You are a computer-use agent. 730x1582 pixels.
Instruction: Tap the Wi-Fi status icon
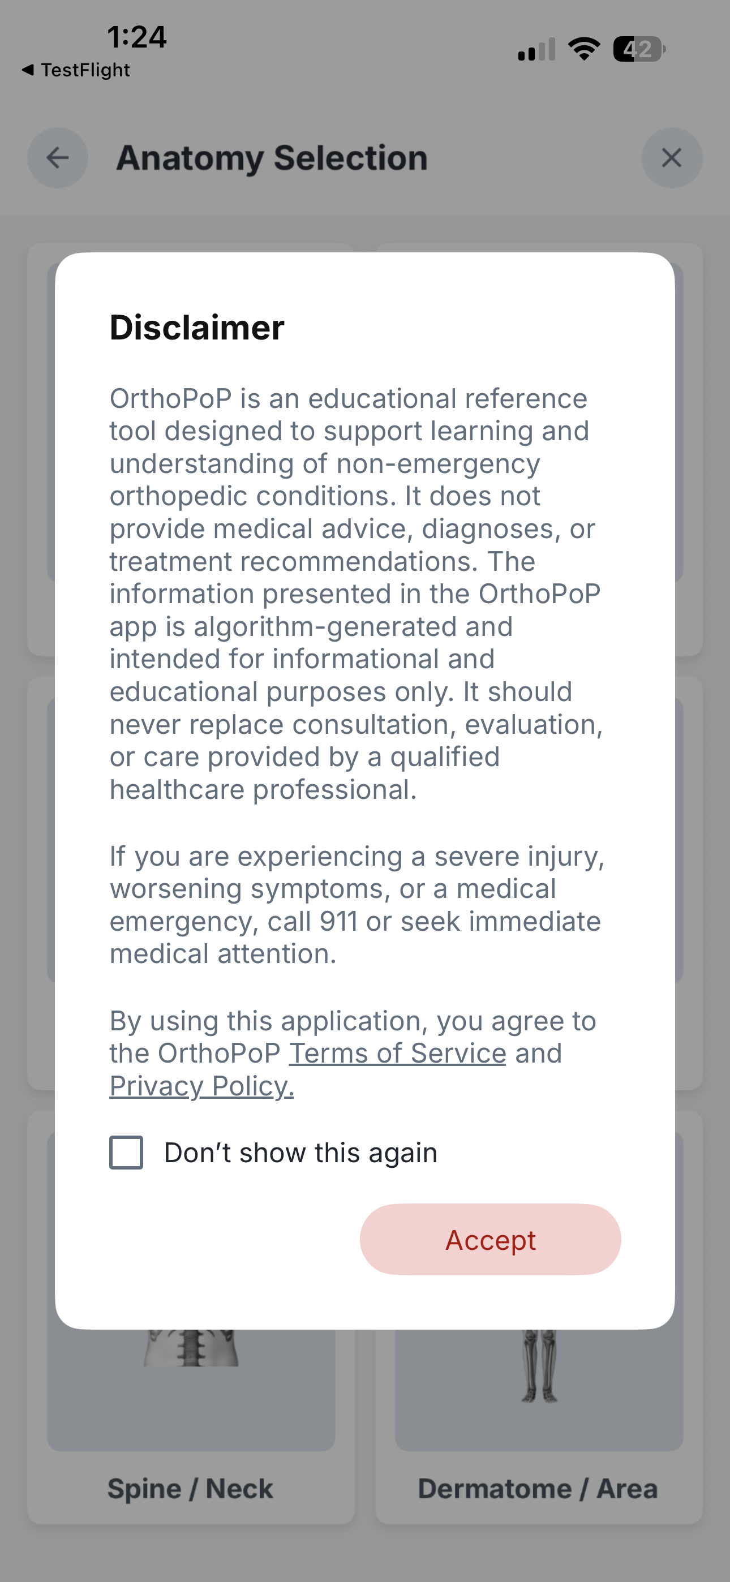584,49
